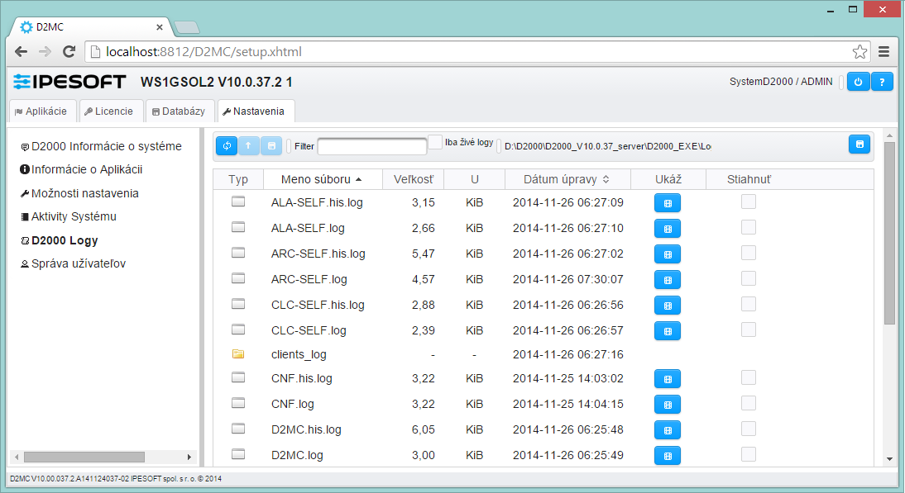Show contents of ARC-SELF.log file
Image resolution: width=905 pixels, height=493 pixels.
click(667, 280)
